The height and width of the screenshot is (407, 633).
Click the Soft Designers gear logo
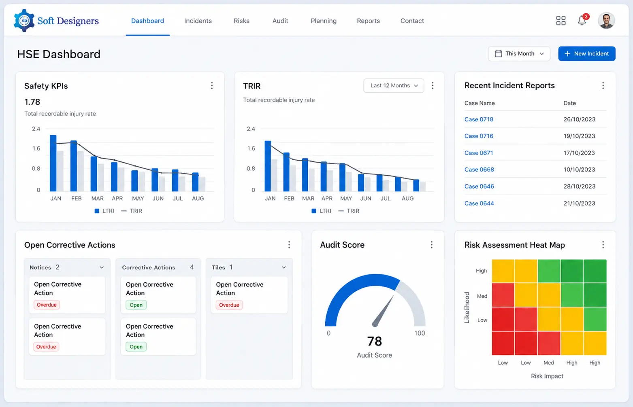pos(24,21)
